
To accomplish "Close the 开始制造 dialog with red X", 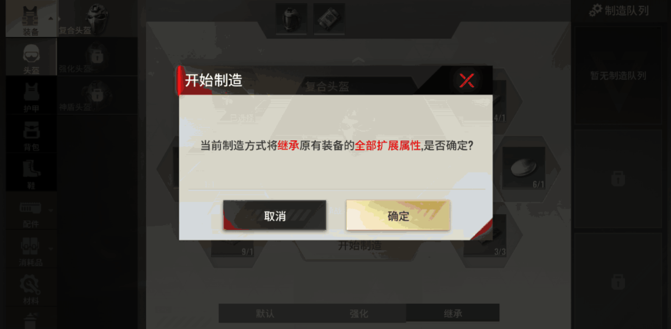I will click(x=466, y=80).
